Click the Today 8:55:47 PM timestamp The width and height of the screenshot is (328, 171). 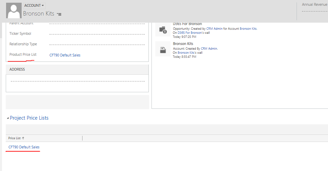(185, 57)
